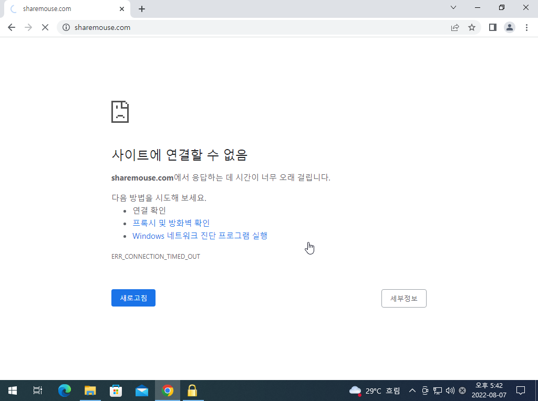538x401 pixels.
Task: Close the sharemouse.com tab
Action: click(x=122, y=9)
